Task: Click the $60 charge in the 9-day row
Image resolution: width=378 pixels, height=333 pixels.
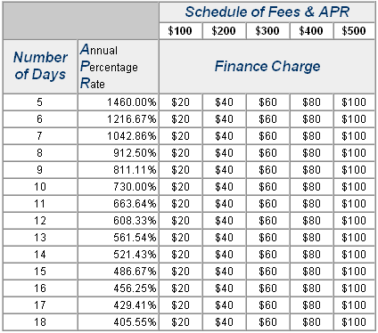Action: (x=267, y=170)
